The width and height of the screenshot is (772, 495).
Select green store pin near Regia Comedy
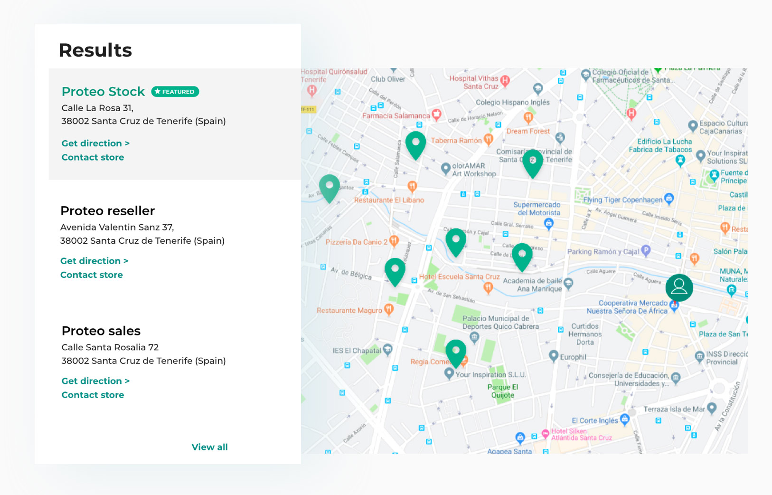coord(456,353)
